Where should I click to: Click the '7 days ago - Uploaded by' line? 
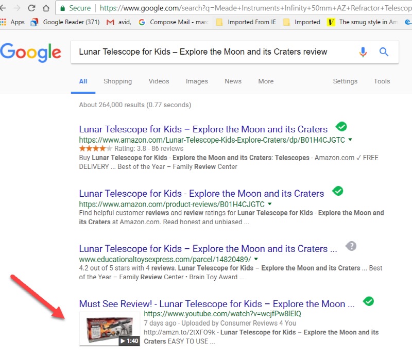coord(220,323)
